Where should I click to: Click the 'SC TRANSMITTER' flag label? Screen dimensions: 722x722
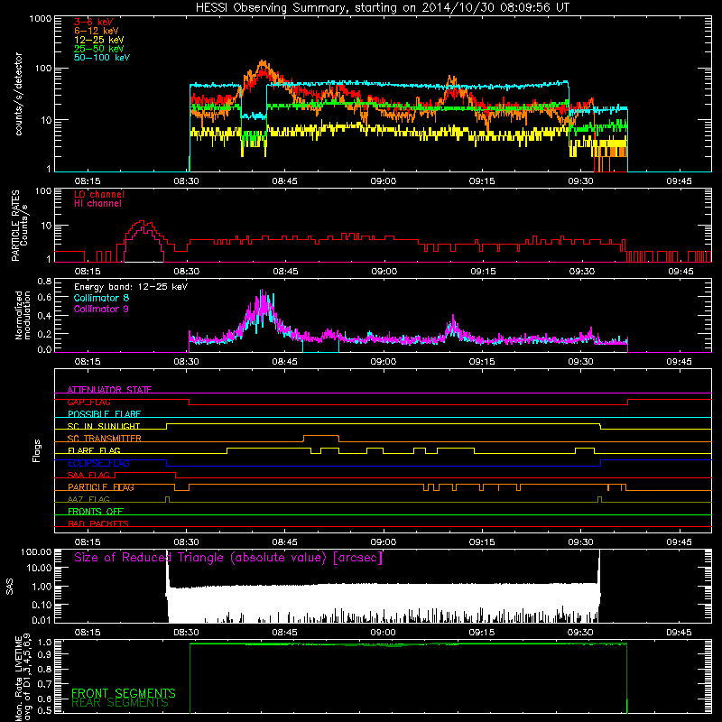(105, 439)
